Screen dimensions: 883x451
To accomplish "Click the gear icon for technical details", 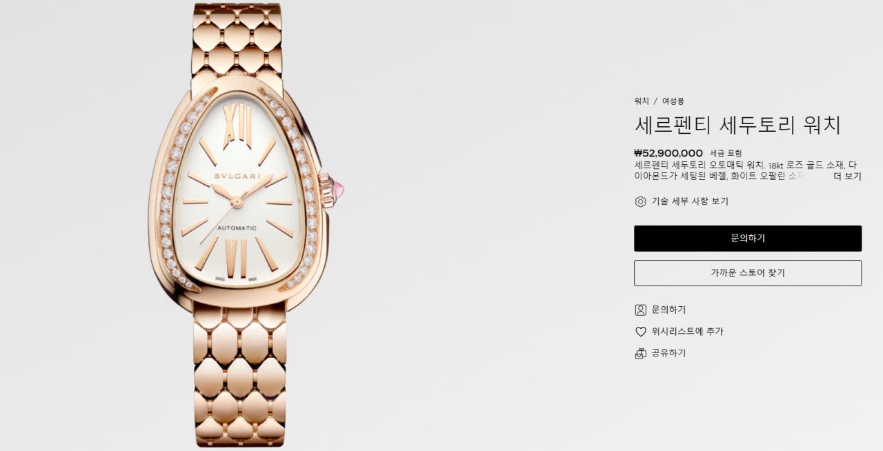I will (x=640, y=201).
